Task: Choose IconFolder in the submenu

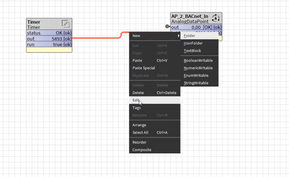Action: [x=193, y=43]
